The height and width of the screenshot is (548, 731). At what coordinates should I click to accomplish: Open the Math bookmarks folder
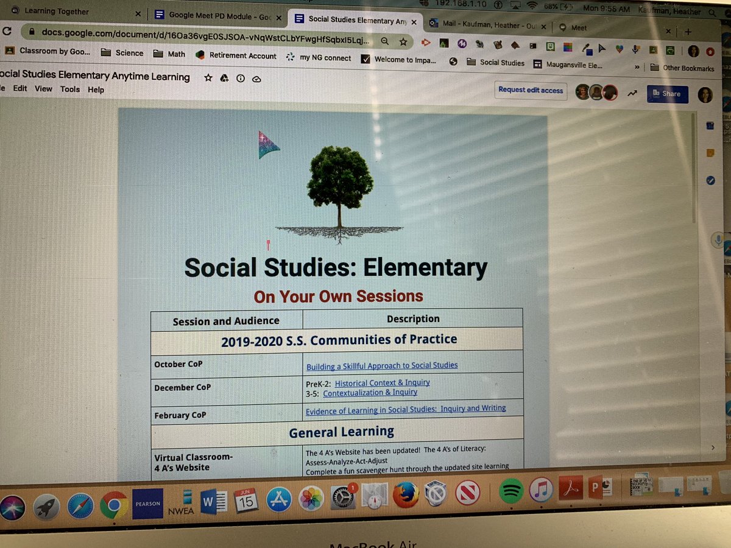click(x=169, y=54)
